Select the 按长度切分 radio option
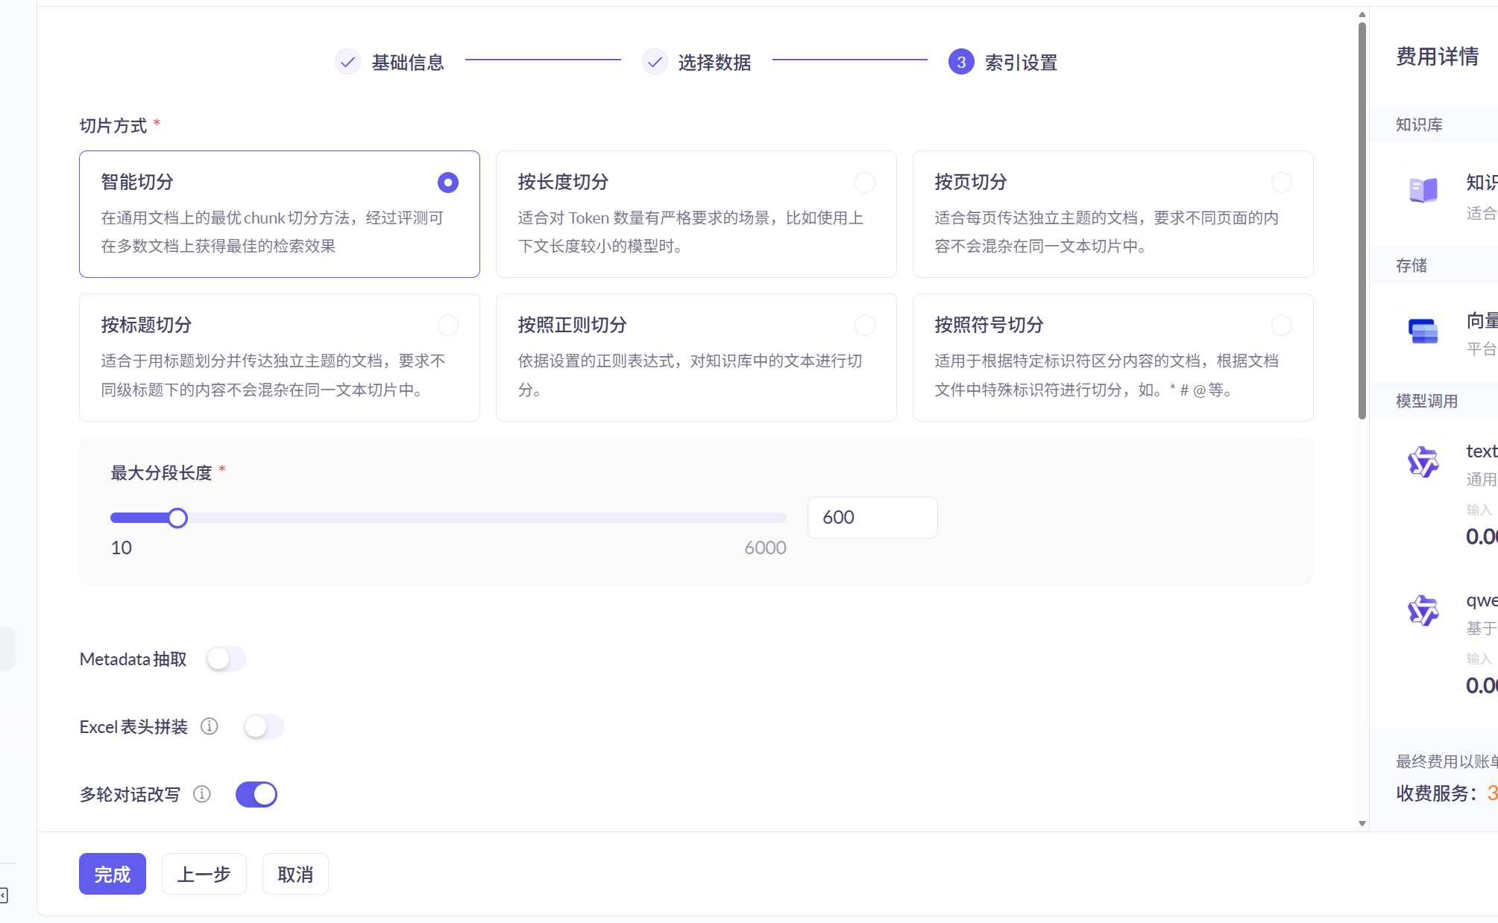Screen dimensions: 1498x923 click(x=864, y=183)
